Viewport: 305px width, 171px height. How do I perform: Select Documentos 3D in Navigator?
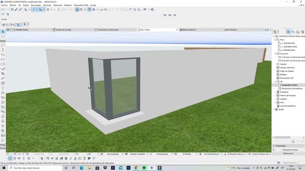coord(286,78)
